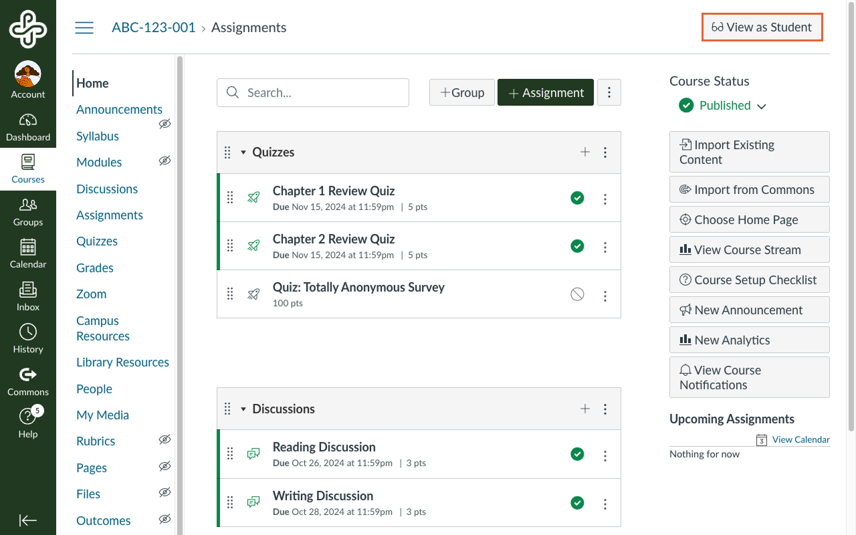Open Home in course navigation
This screenshot has height=535, width=856.
[92, 83]
